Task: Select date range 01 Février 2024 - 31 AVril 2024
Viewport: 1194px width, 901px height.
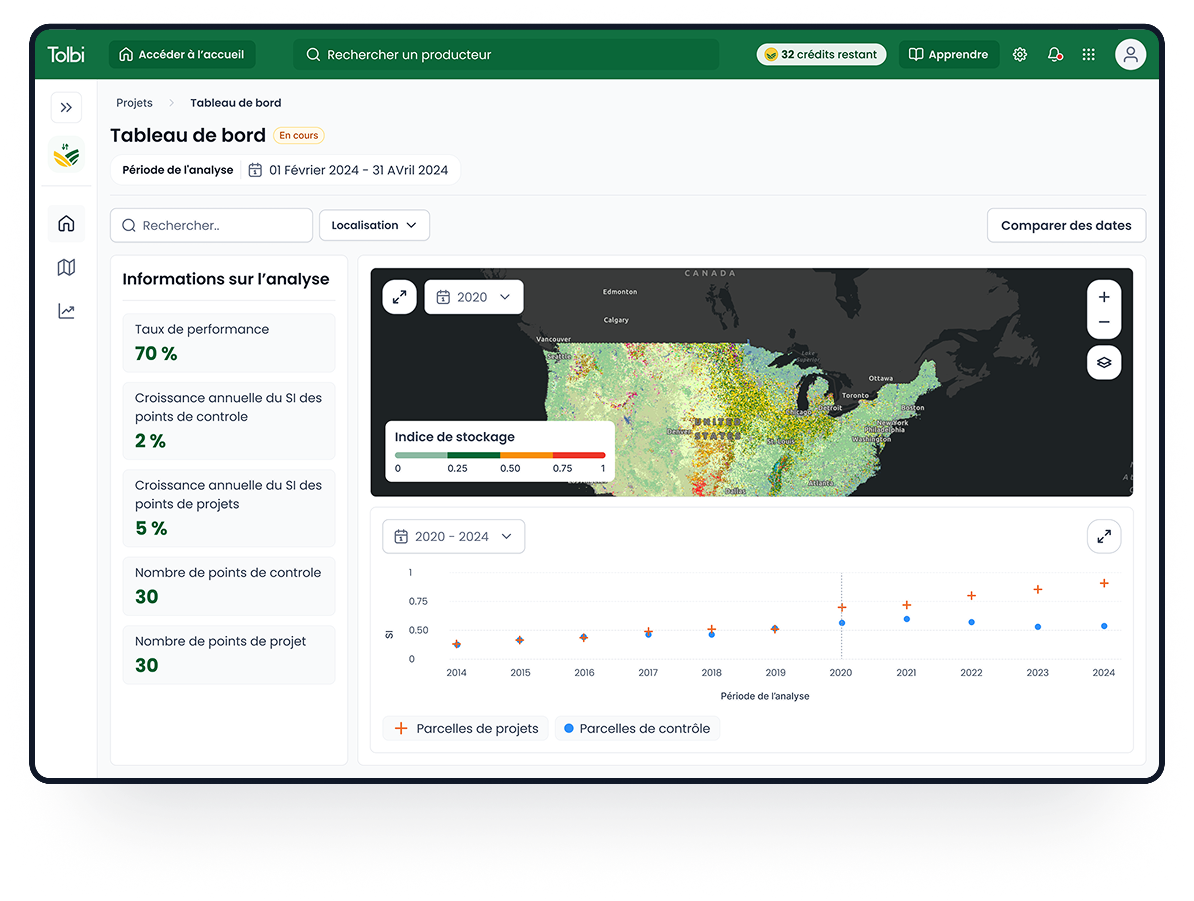Action: (358, 170)
